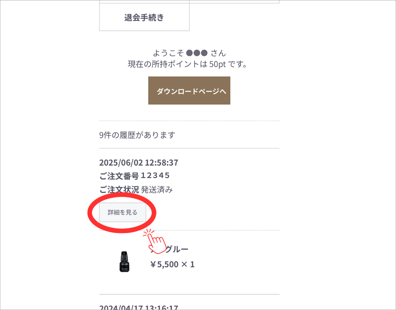
Task: Select the order date 2025/06/02 12:58:37
Action: tap(139, 163)
